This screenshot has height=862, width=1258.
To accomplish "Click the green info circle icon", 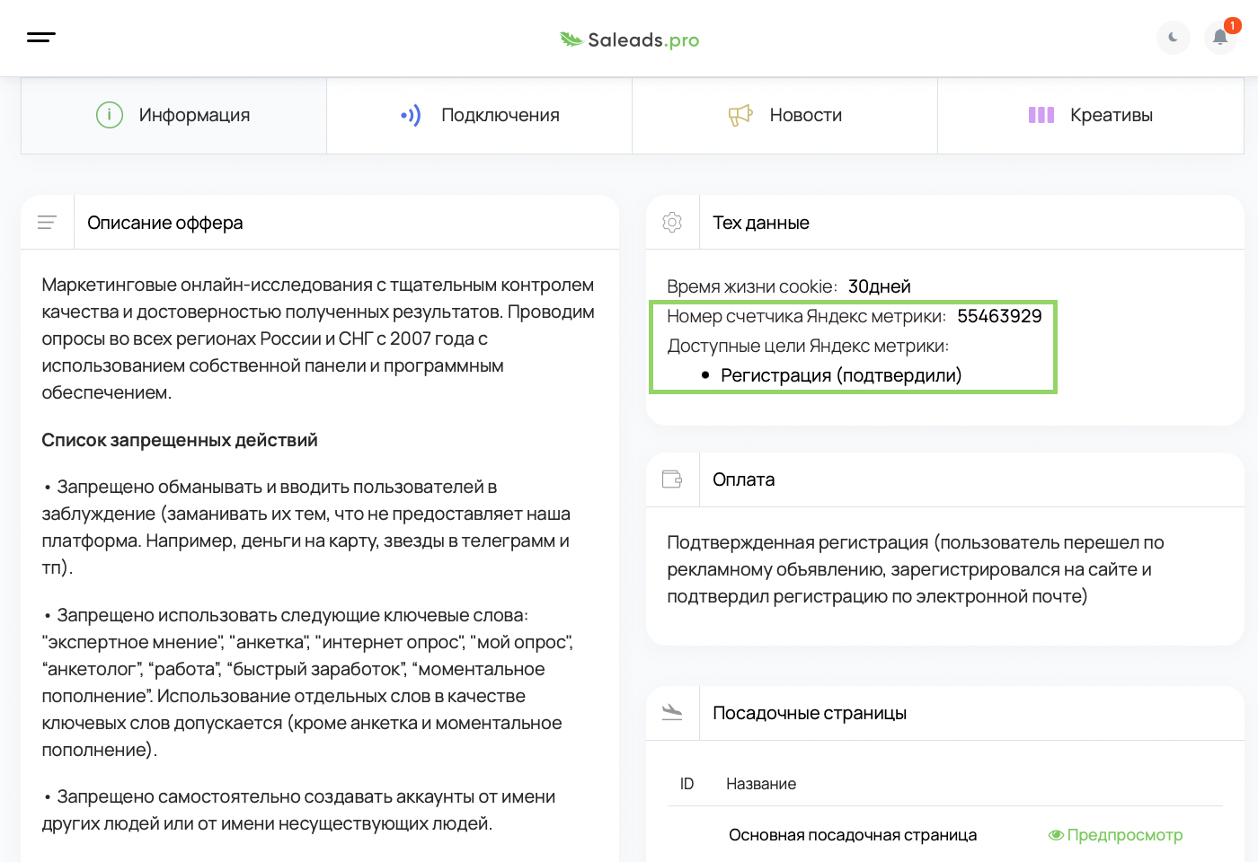I will point(110,115).
